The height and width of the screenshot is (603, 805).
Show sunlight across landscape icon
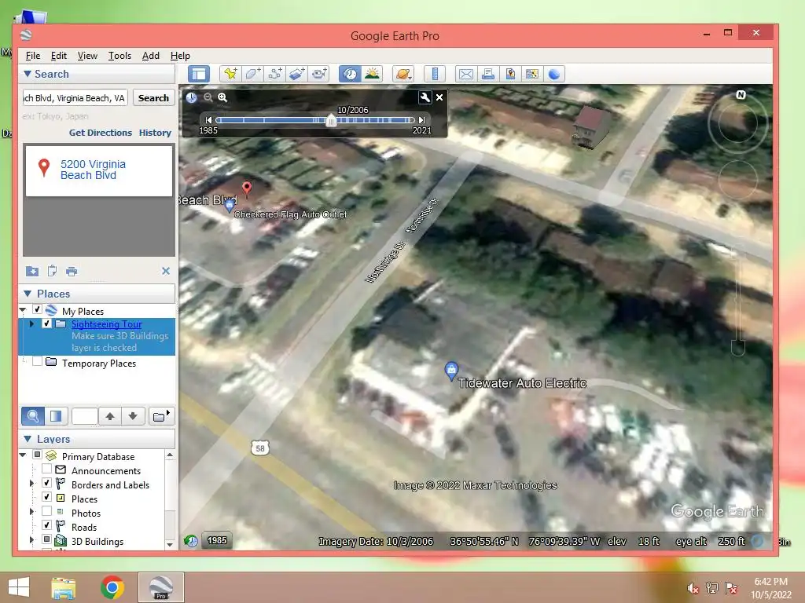point(372,74)
